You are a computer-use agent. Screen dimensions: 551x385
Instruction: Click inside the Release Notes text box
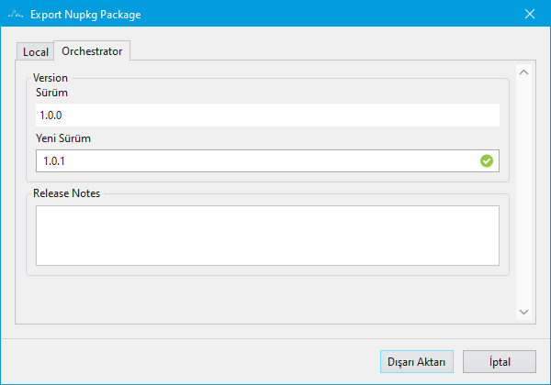[x=266, y=235]
